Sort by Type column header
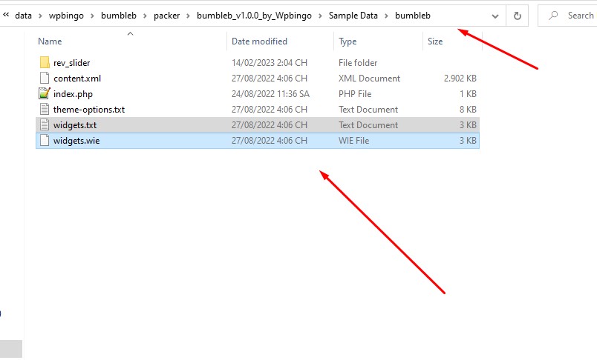Image resolution: width=597 pixels, height=360 pixels. pos(348,41)
